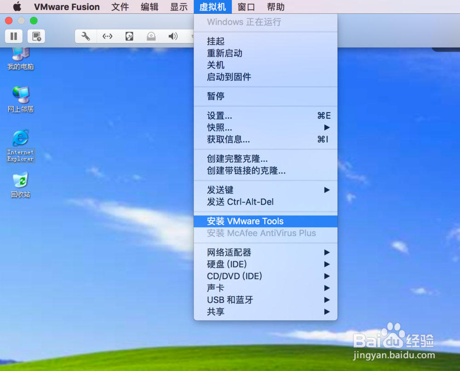460x371 pixels.
Task: Open 回收站 on the desktop
Action: 20,183
